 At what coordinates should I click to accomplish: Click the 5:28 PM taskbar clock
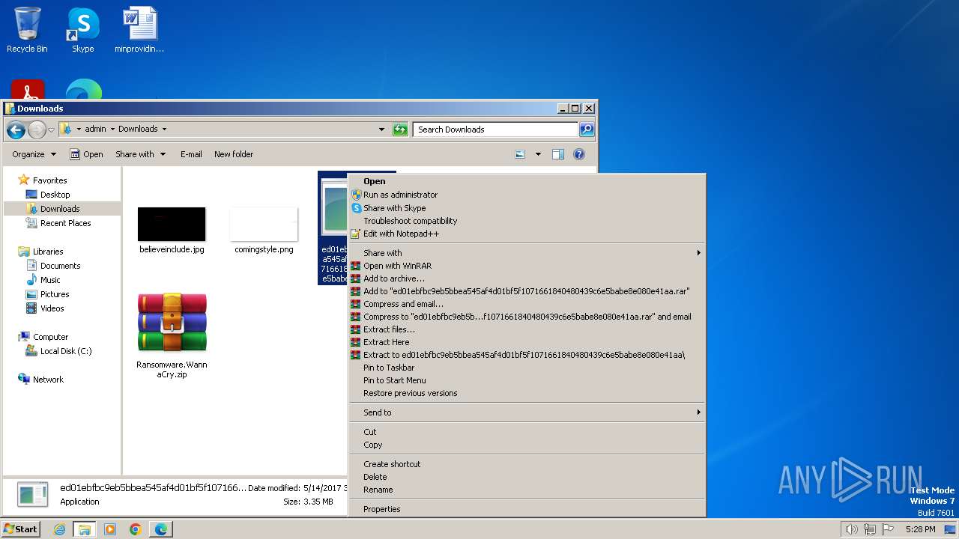(x=920, y=529)
